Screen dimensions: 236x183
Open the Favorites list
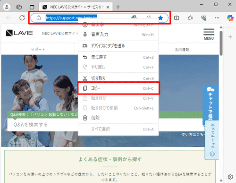point(190,18)
